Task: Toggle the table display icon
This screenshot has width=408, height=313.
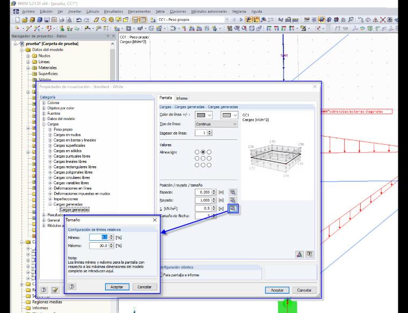Action: [x=143, y=20]
